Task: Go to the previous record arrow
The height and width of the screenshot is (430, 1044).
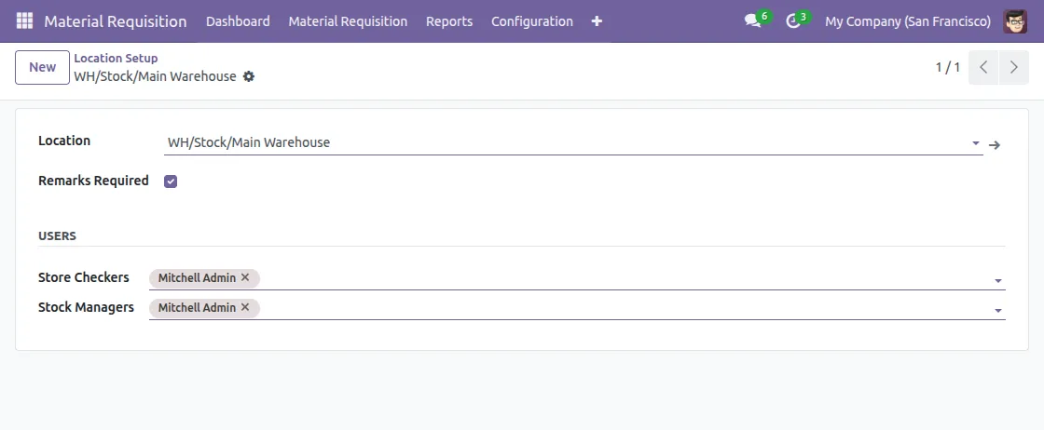Action: point(983,68)
